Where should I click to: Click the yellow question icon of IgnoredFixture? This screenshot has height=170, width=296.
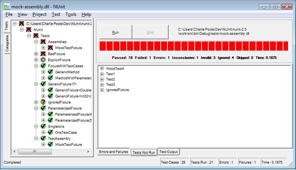pos(43,102)
